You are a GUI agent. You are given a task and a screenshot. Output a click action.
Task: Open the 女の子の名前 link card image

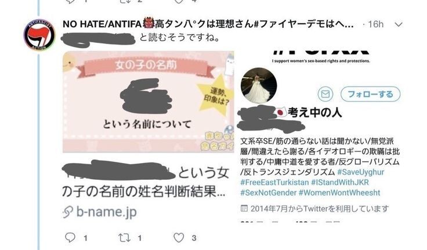pyautogui.click(x=149, y=102)
